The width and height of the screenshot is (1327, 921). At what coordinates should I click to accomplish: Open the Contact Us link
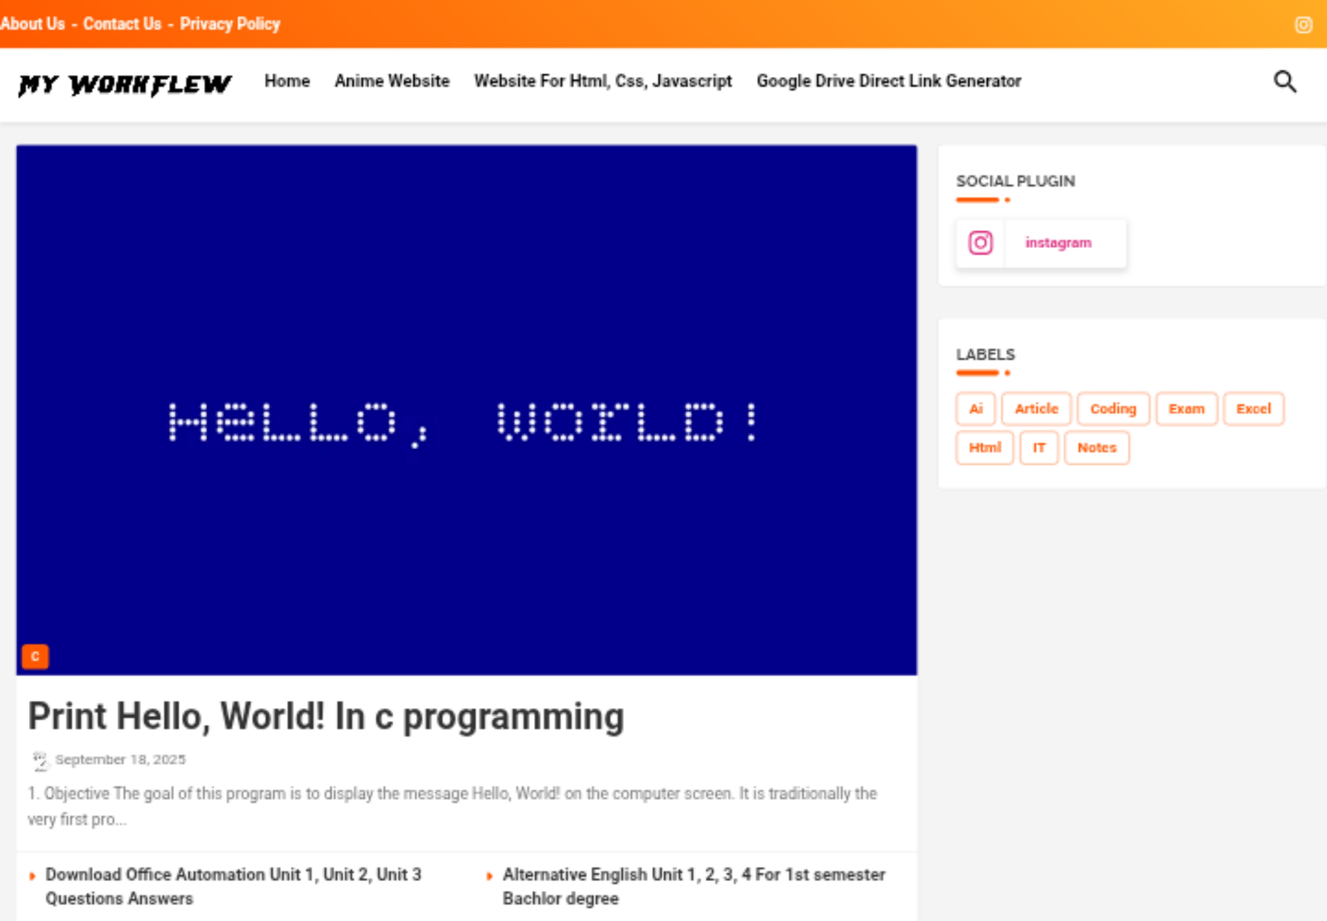[x=122, y=24]
